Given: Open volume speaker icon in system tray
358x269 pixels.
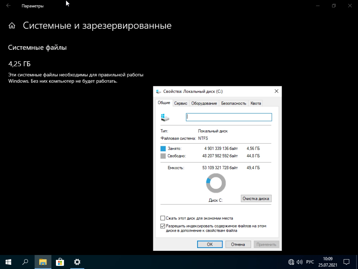Looking at the screenshot, I should click(300, 262).
